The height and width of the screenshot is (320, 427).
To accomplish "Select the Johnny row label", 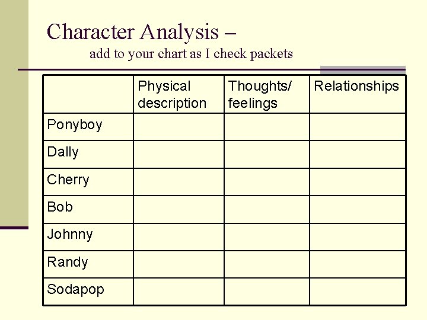I will [x=70, y=234].
